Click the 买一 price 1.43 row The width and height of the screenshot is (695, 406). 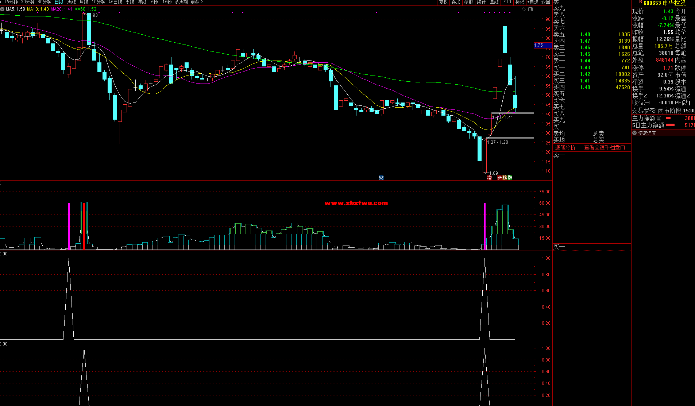pos(592,67)
